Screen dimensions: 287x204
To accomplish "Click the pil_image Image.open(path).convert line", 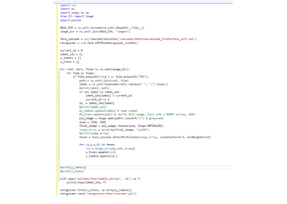I will click(x=121, y=119).
